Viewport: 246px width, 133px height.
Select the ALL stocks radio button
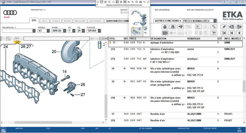pyautogui.click(x=122, y=12)
